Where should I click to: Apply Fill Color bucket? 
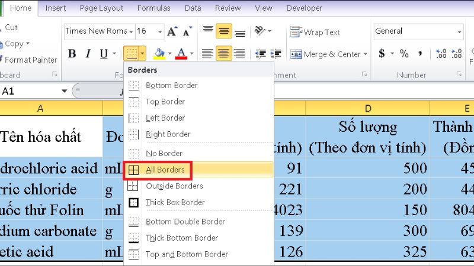click(159, 54)
